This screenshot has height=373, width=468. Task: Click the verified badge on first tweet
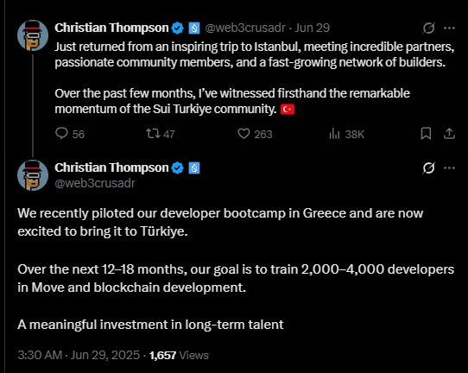178,28
